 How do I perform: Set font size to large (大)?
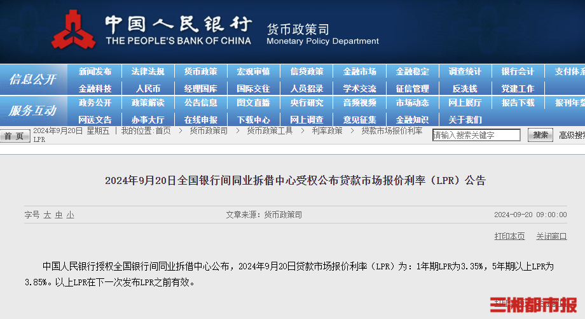[47, 215]
